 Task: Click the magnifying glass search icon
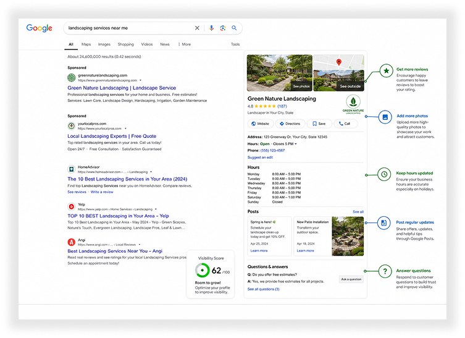(234, 28)
